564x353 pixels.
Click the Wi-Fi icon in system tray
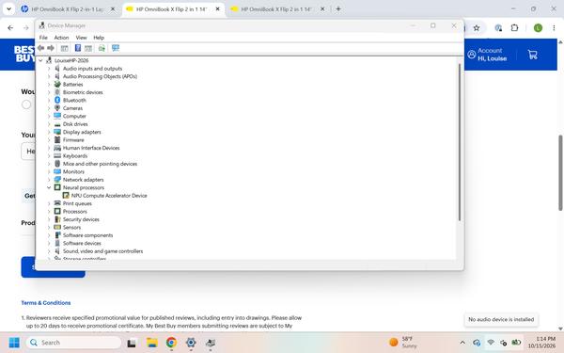pyautogui.click(x=491, y=343)
